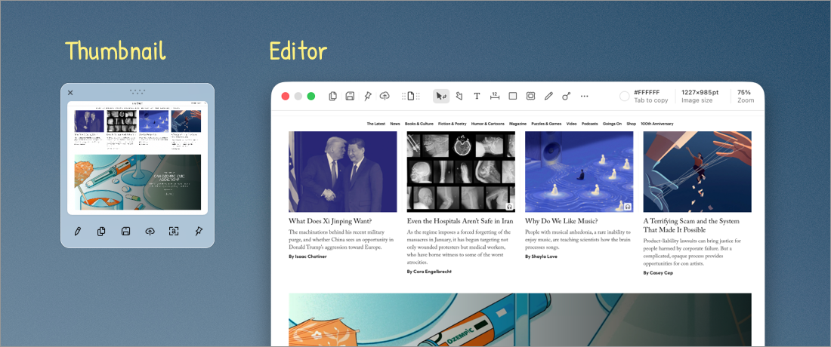Image resolution: width=831 pixels, height=347 pixels.
Task: Click the screenshot preview inside the Thumbnail panel
Action: tap(137, 157)
